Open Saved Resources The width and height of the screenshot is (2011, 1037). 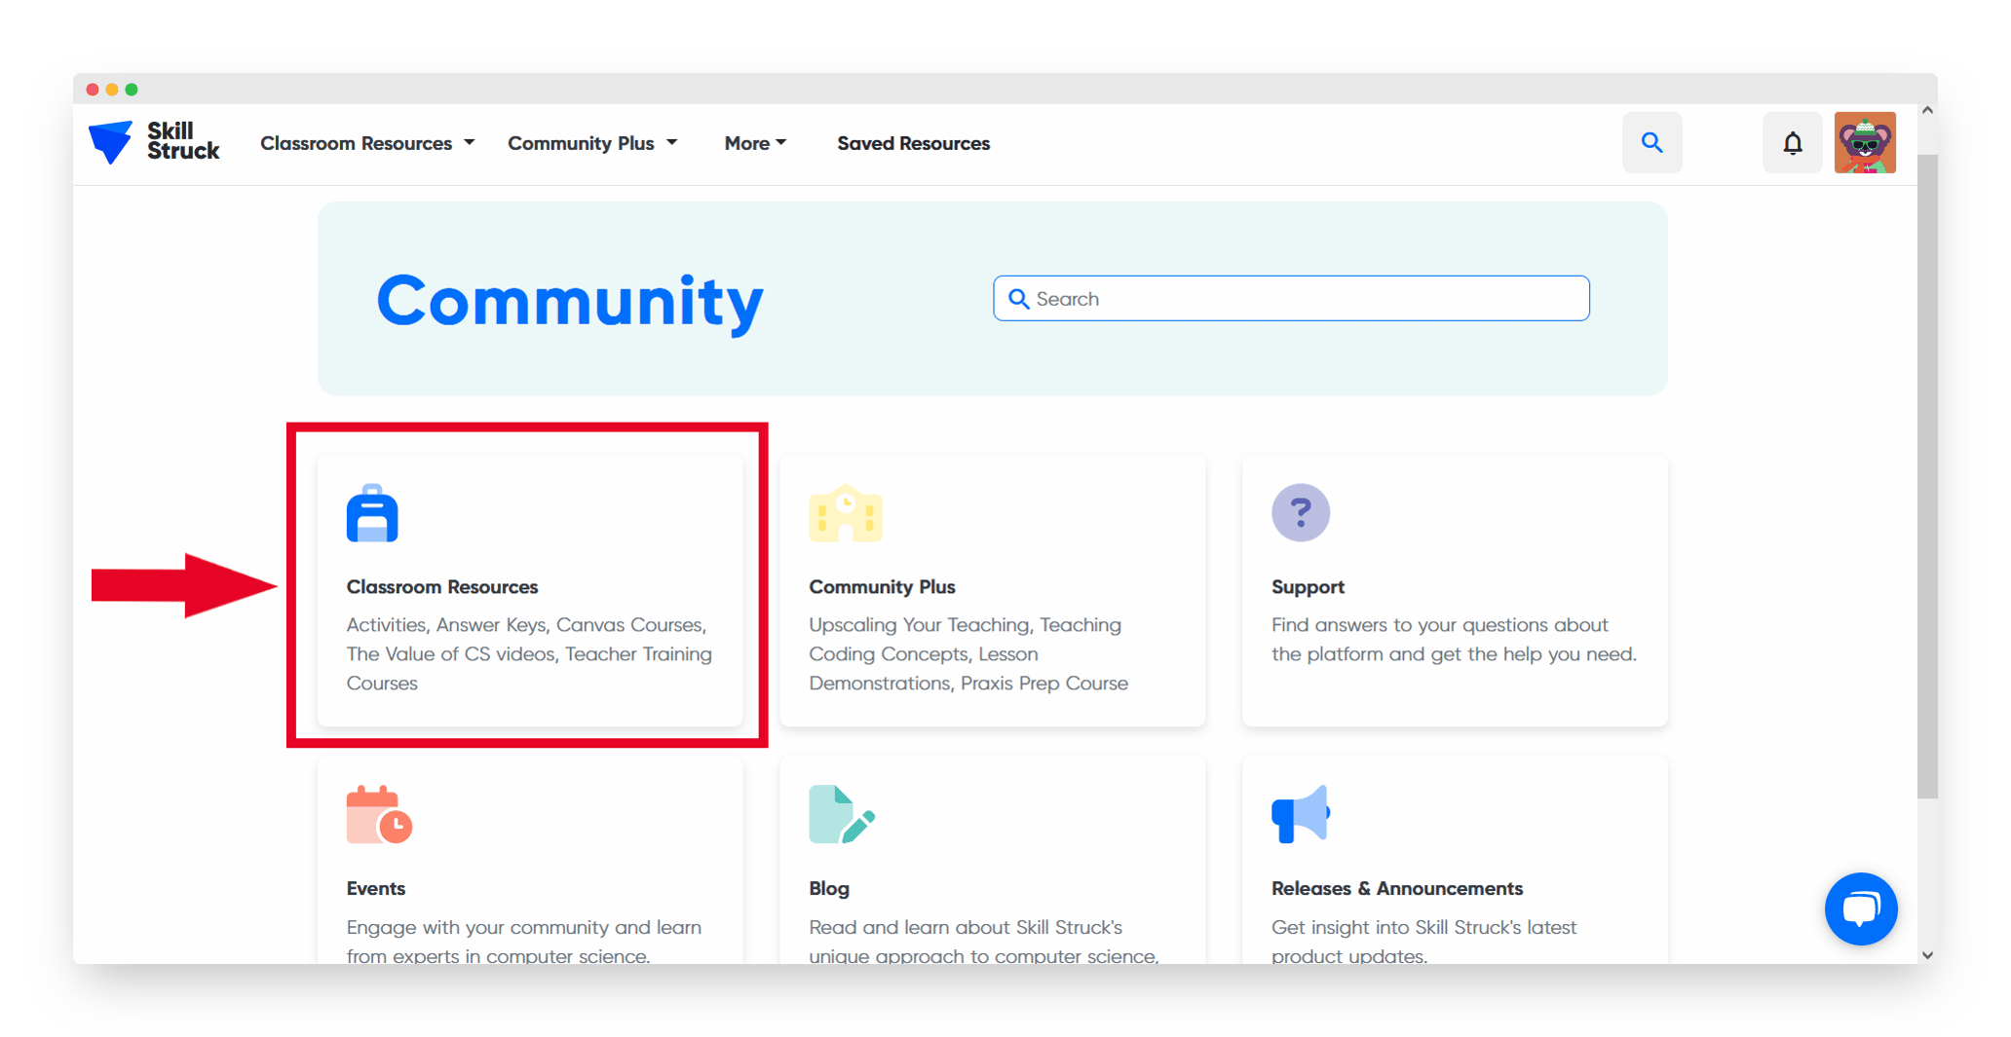[913, 143]
